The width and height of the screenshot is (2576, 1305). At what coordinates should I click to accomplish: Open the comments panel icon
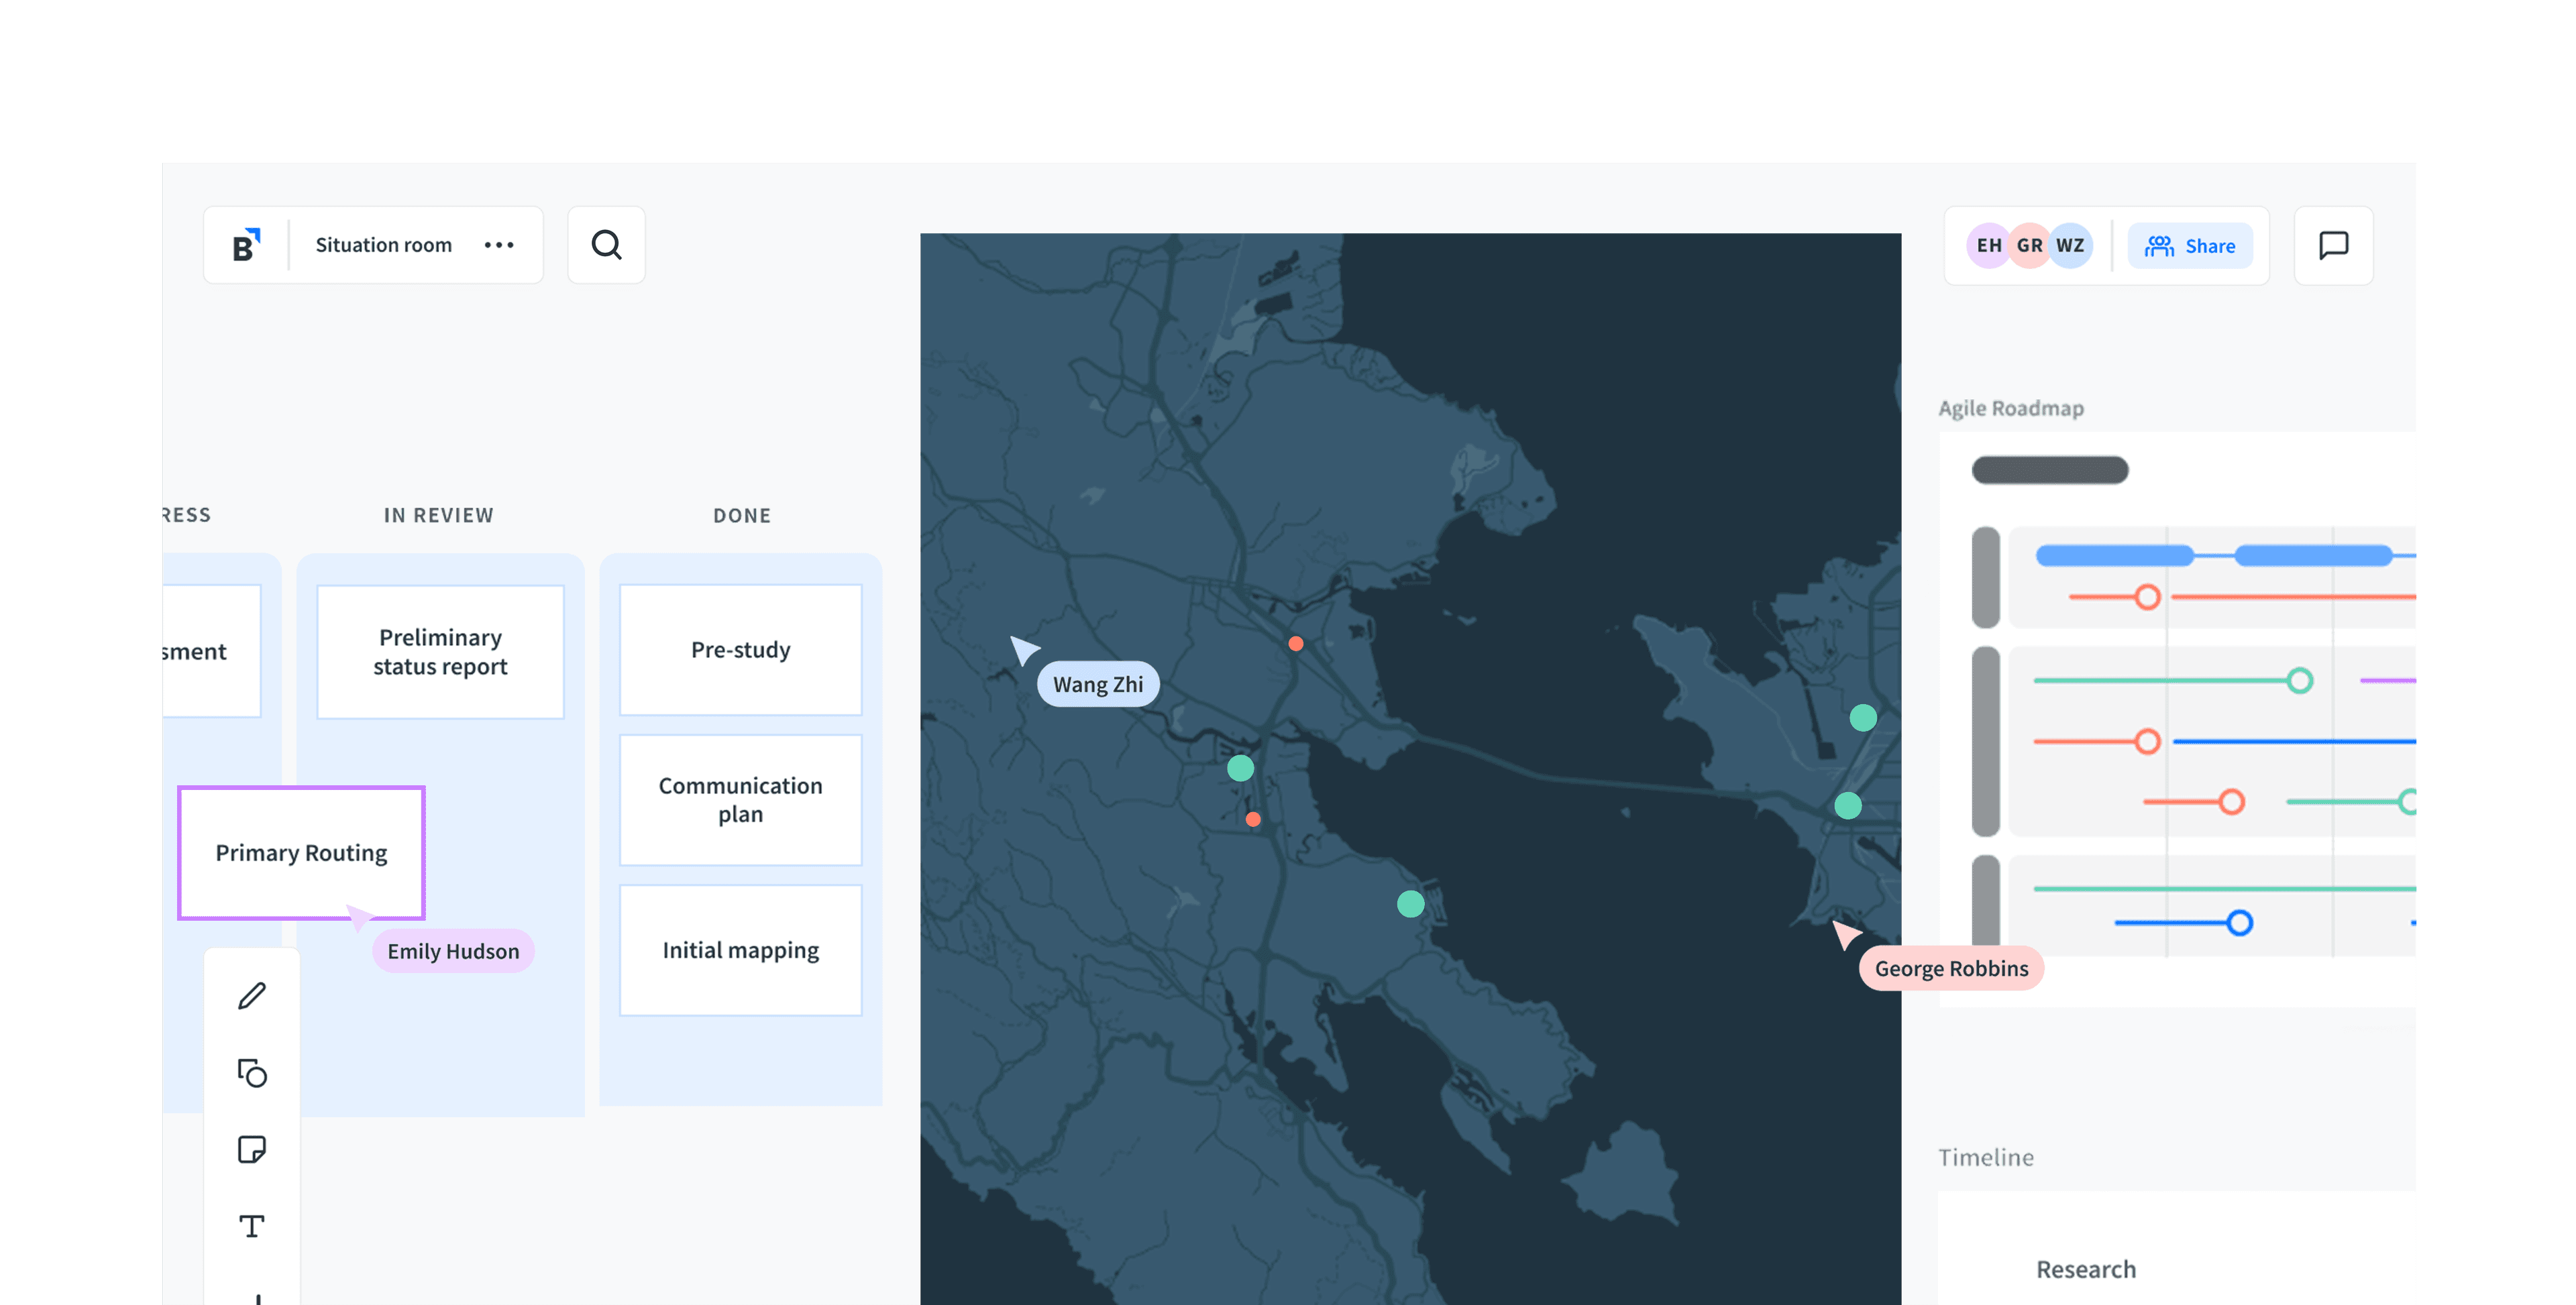[x=2333, y=245]
